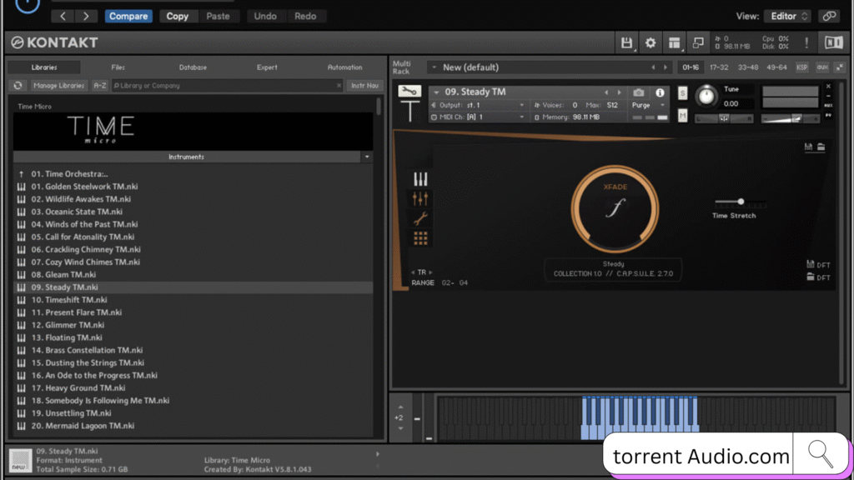This screenshot has width=854, height=480.
Task: Open the save floppy disk menu
Action: click(x=626, y=42)
